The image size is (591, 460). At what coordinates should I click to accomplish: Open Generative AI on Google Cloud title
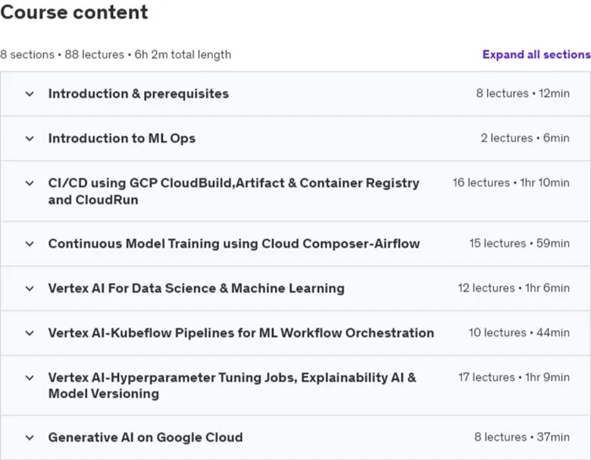[x=145, y=437]
